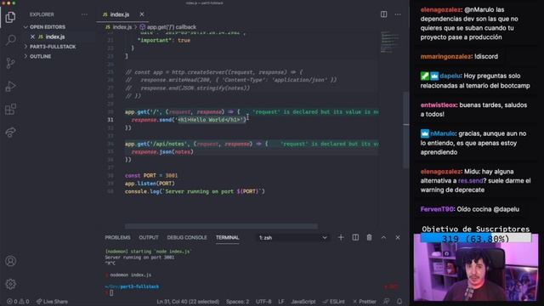Viewport: 544px width, 306px height.
Task: Click Live Share in status bar
Action: coord(52,302)
